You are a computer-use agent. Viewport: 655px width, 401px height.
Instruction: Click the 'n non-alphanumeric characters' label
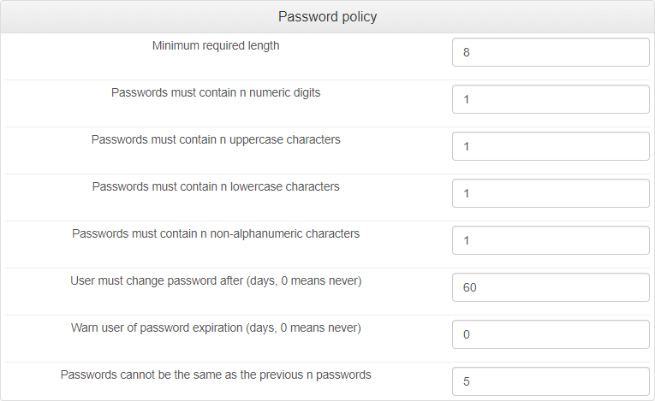(x=216, y=233)
